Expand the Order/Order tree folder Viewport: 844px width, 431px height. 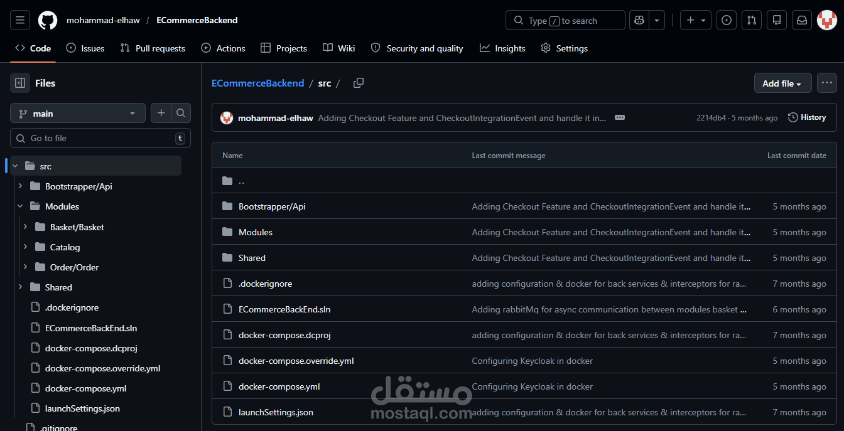pos(25,267)
